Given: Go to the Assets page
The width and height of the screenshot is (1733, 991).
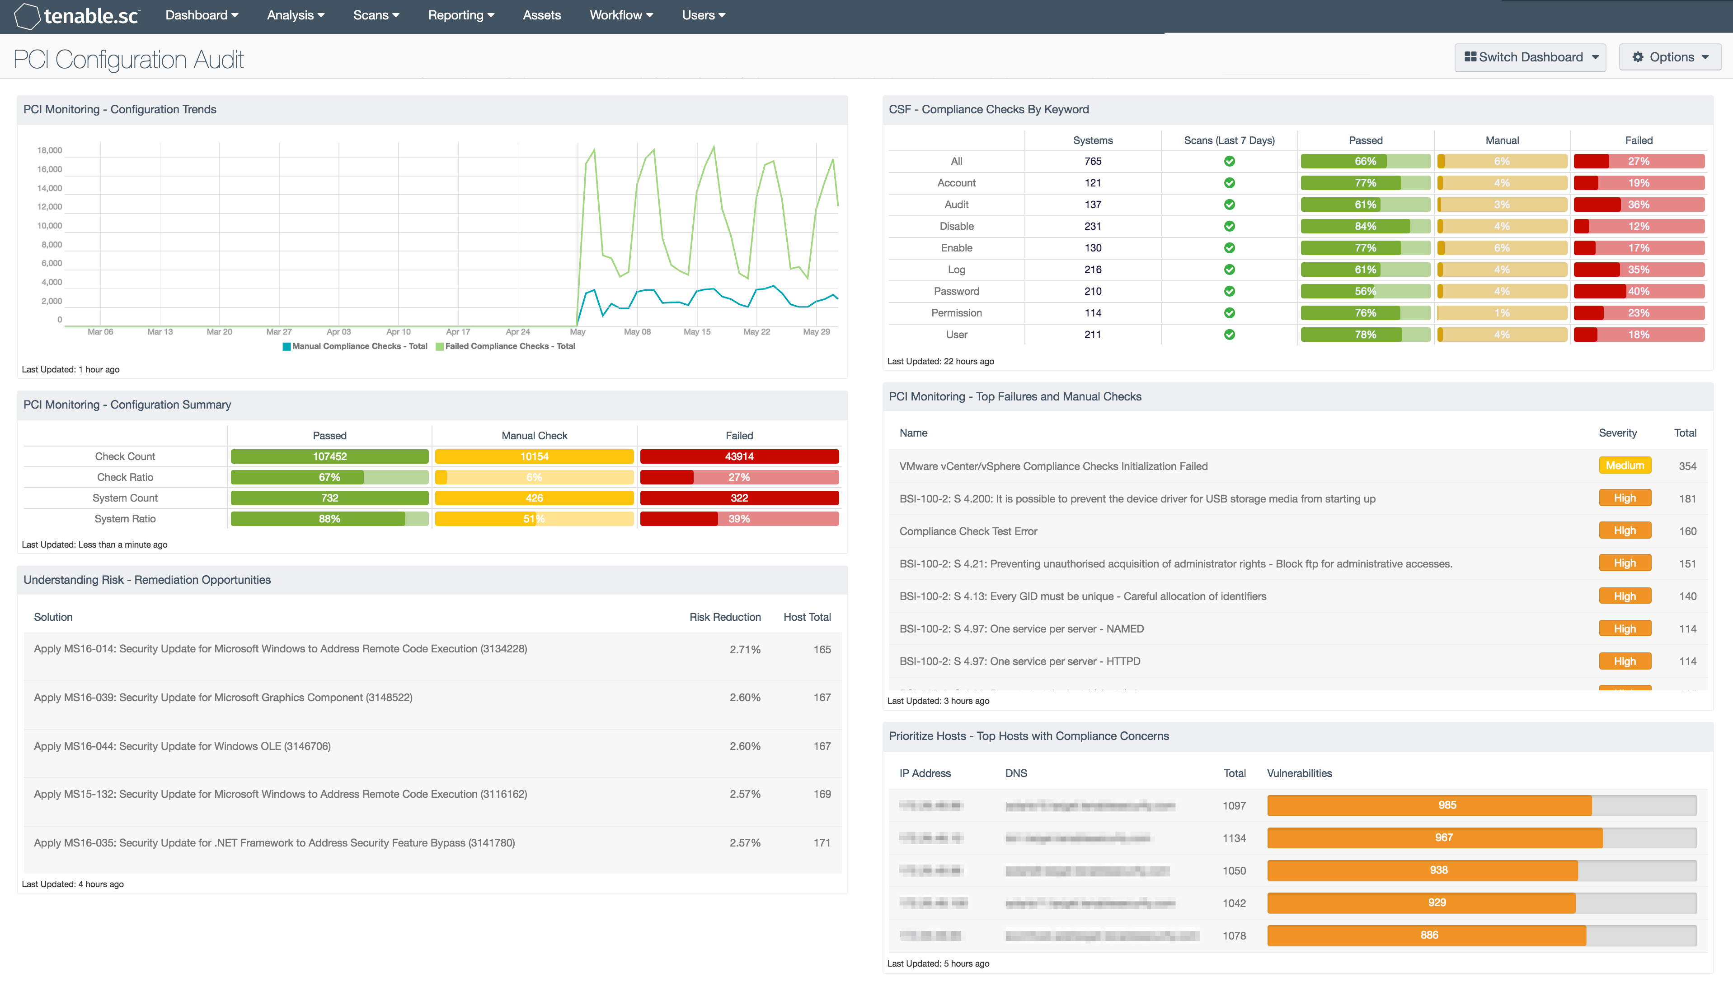Looking at the screenshot, I should pyautogui.click(x=541, y=16).
